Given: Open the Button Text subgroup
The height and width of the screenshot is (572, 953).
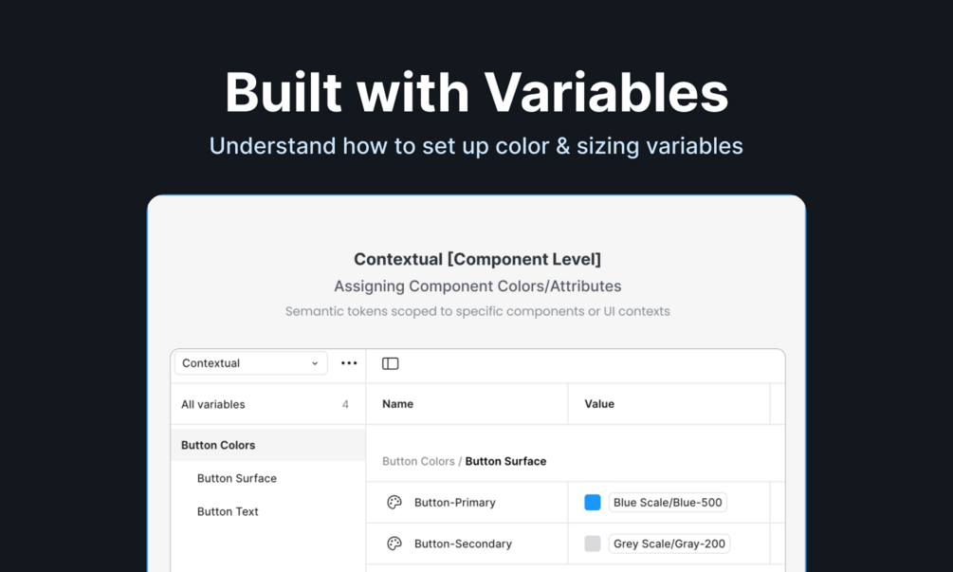Looking at the screenshot, I should point(228,511).
